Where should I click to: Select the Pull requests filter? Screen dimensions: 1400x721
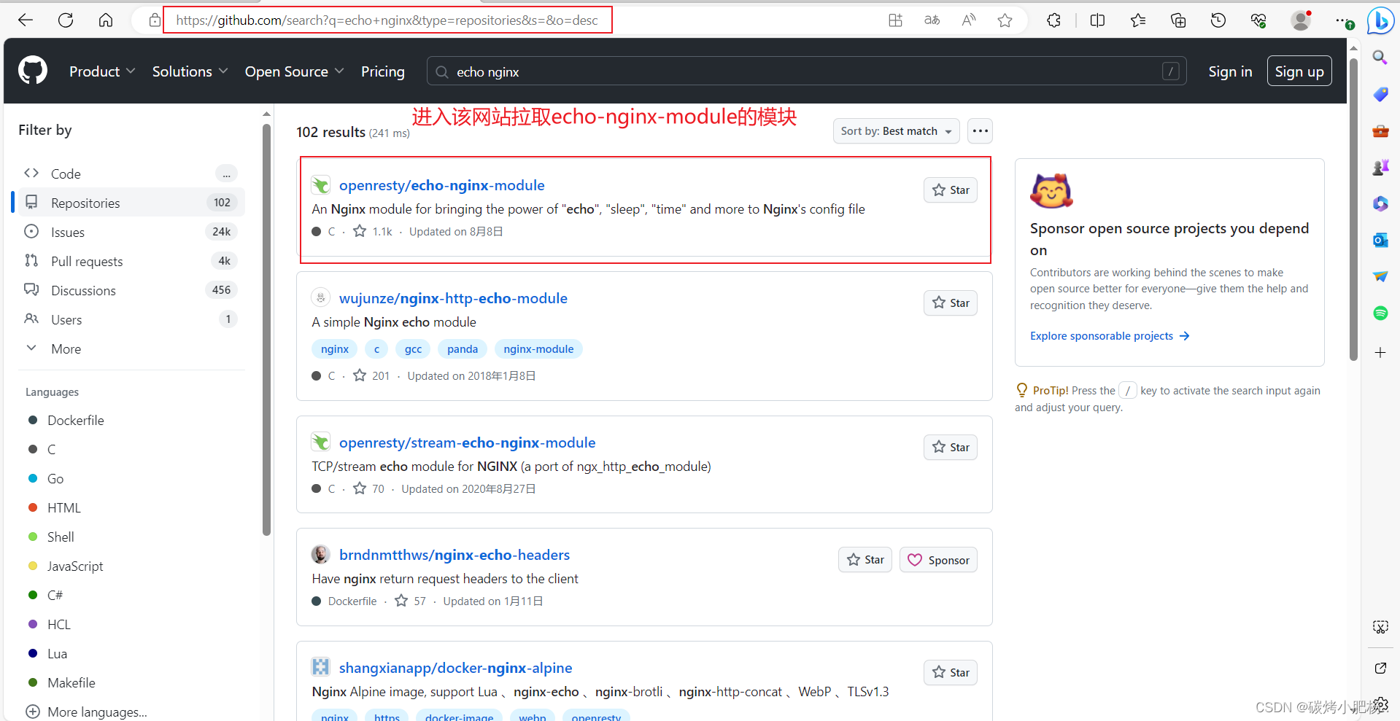130,261
